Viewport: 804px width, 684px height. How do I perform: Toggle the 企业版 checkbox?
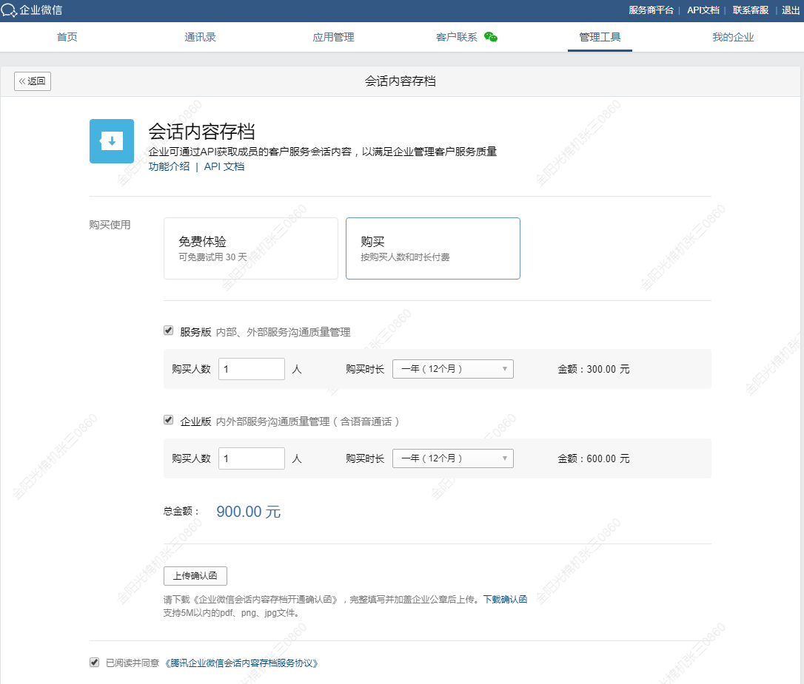tap(168, 420)
